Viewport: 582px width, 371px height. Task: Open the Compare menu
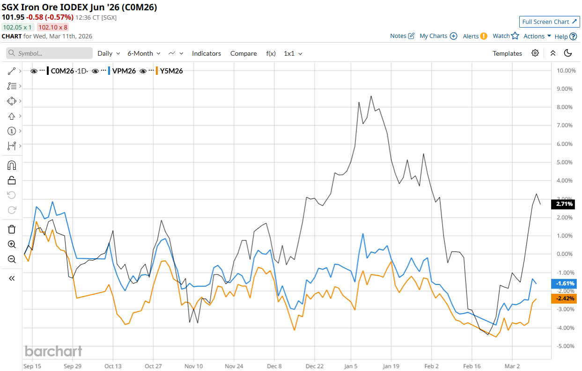[x=243, y=53]
